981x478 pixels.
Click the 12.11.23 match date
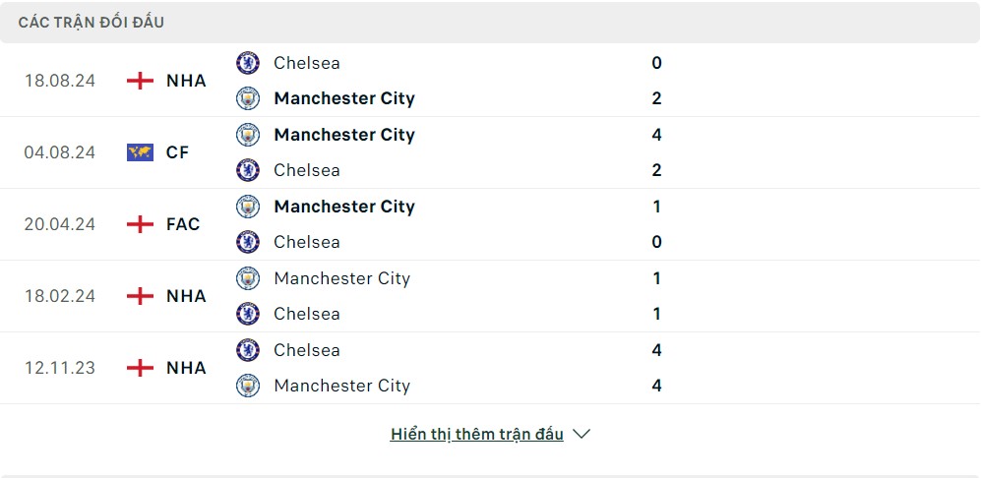click(x=60, y=367)
